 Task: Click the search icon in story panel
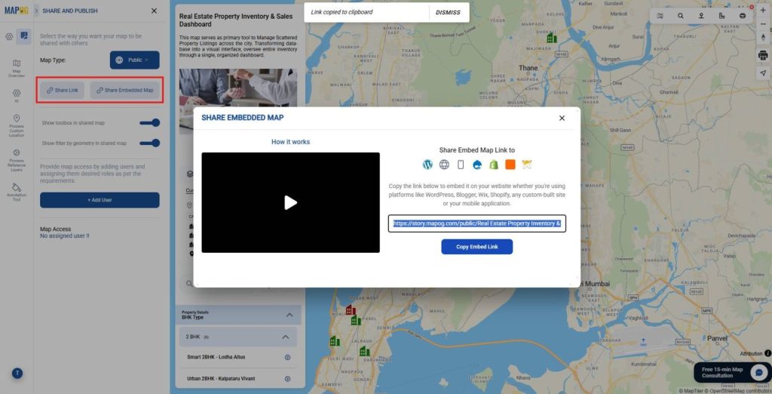189,284
